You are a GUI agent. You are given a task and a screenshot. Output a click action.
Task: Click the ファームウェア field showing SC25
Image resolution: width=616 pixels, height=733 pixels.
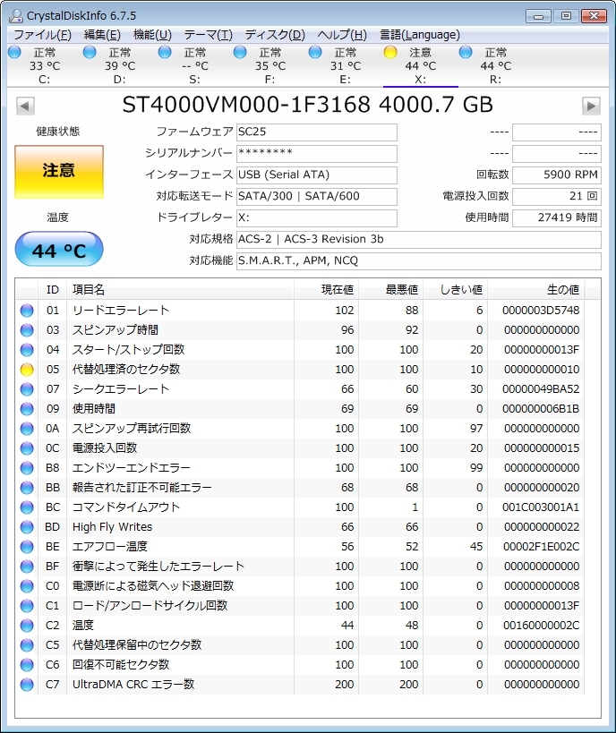(x=317, y=132)
